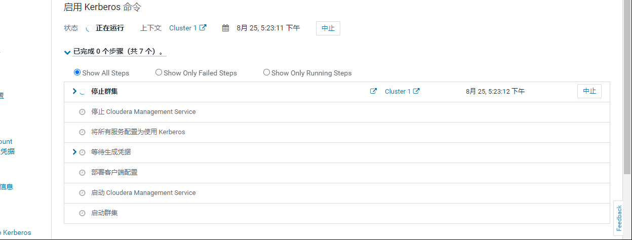
Task: Click the 中止 button in the status row
Action: tap(328, 28)
